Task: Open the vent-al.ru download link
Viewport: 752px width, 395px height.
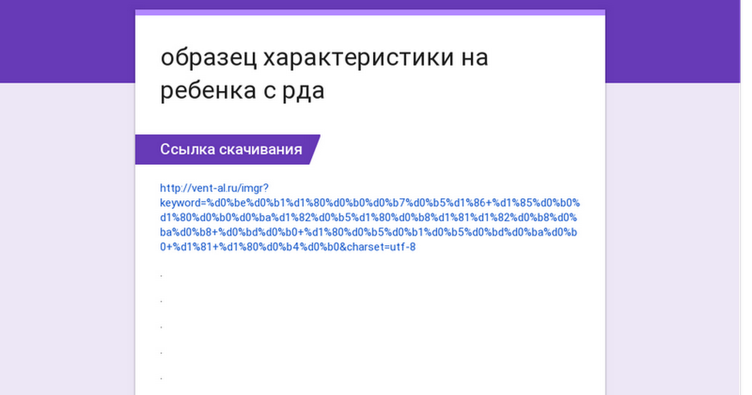Action: pos(370,217)
